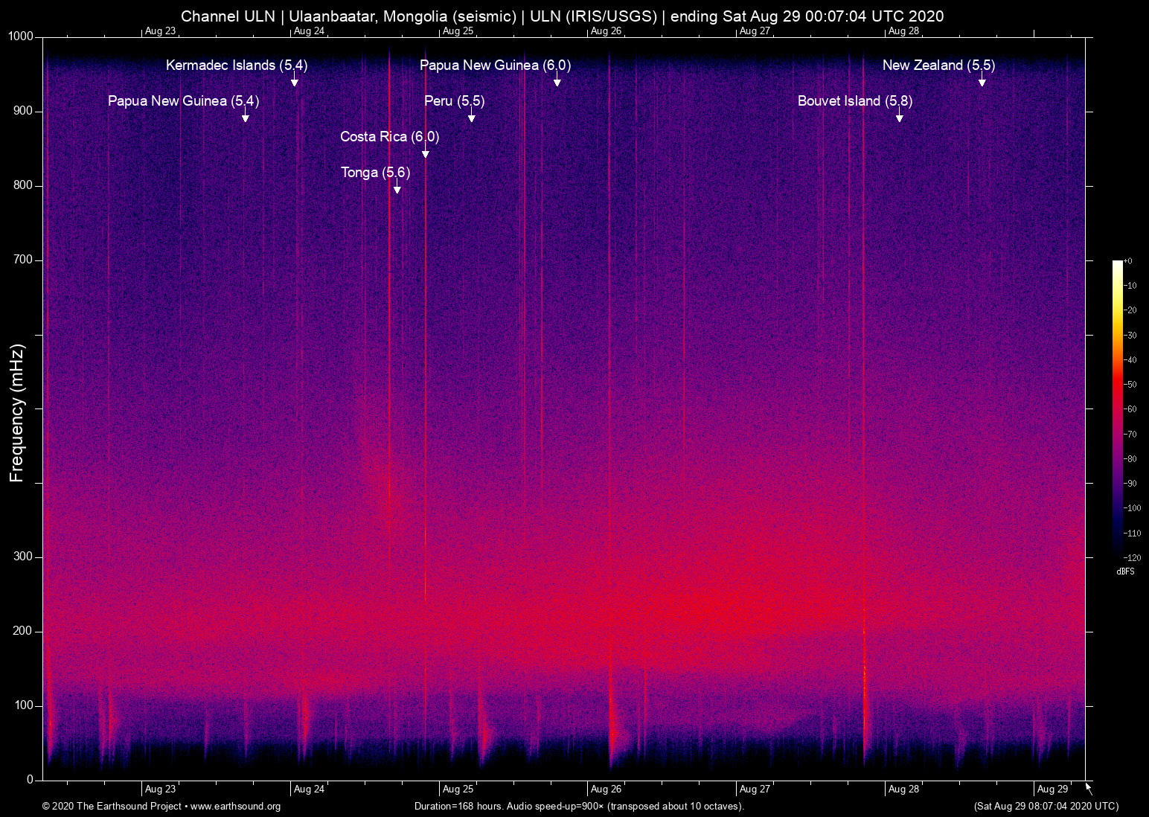Click the New Zealand (5.5) arrow marker
Image resolution: width=1149 pixels, height=817 pixels.
[x=982, y=82]
